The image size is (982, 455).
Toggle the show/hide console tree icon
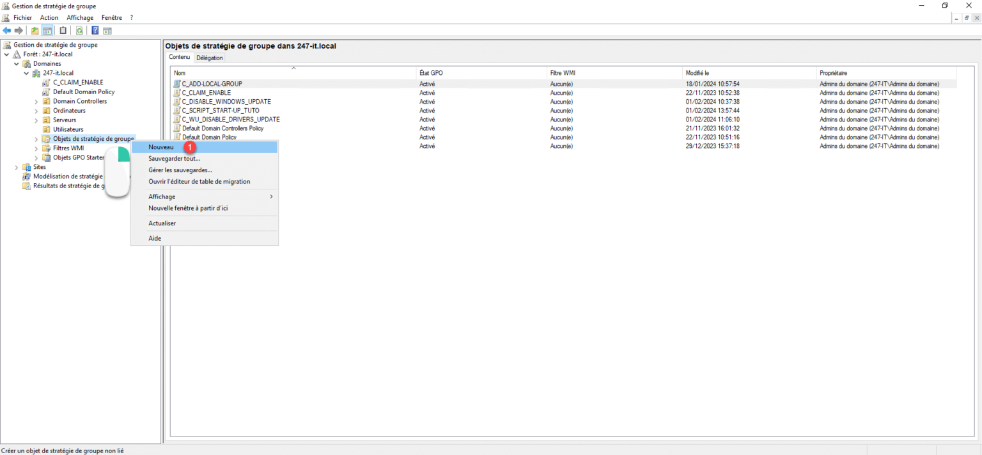[x=47, y=29]
